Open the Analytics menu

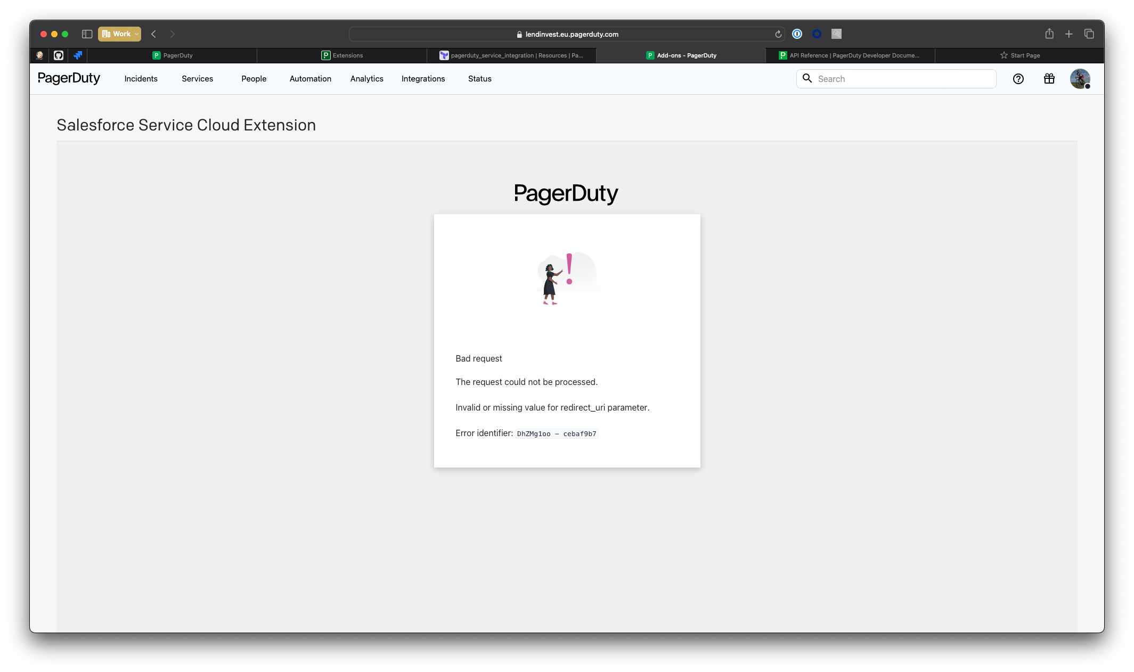pos(366,79)
